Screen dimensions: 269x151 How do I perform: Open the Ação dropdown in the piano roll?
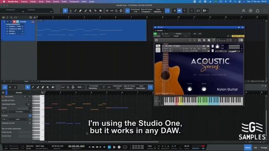pyautogui.click(x=80, y=87)
